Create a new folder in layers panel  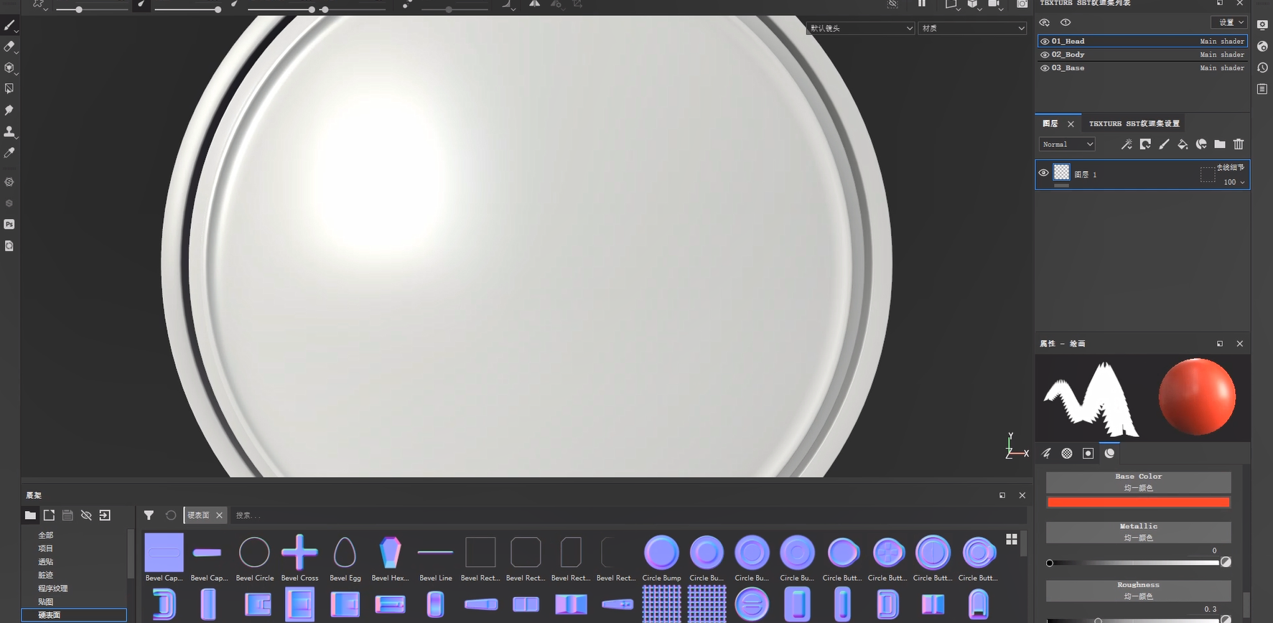coord(1219,144)
